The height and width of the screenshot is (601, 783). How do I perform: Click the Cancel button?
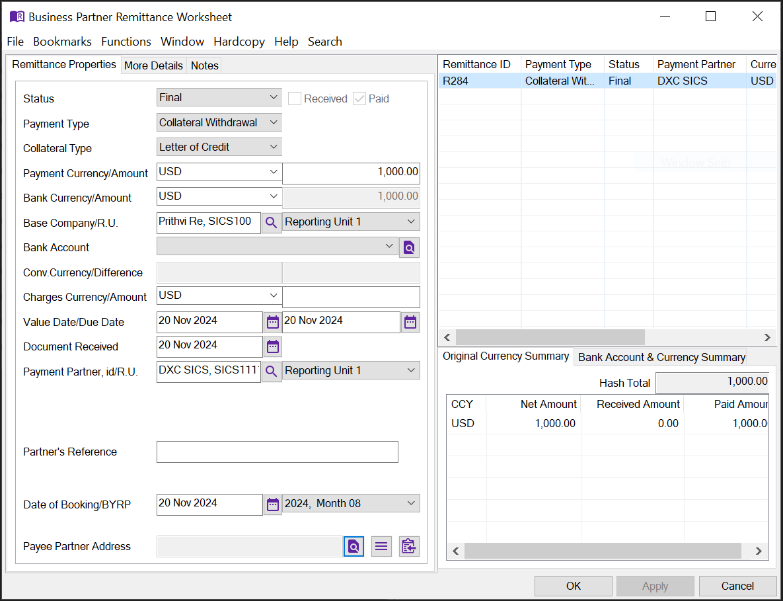(737, 586)
